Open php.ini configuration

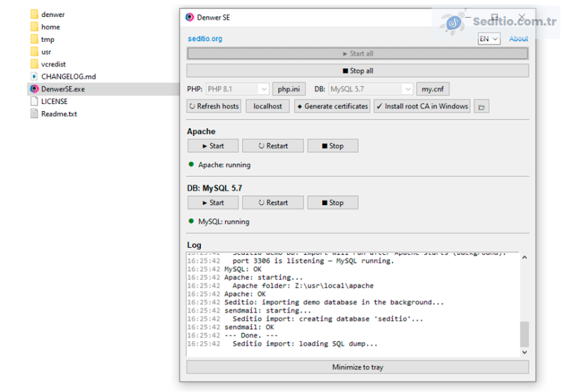(289, 89)
